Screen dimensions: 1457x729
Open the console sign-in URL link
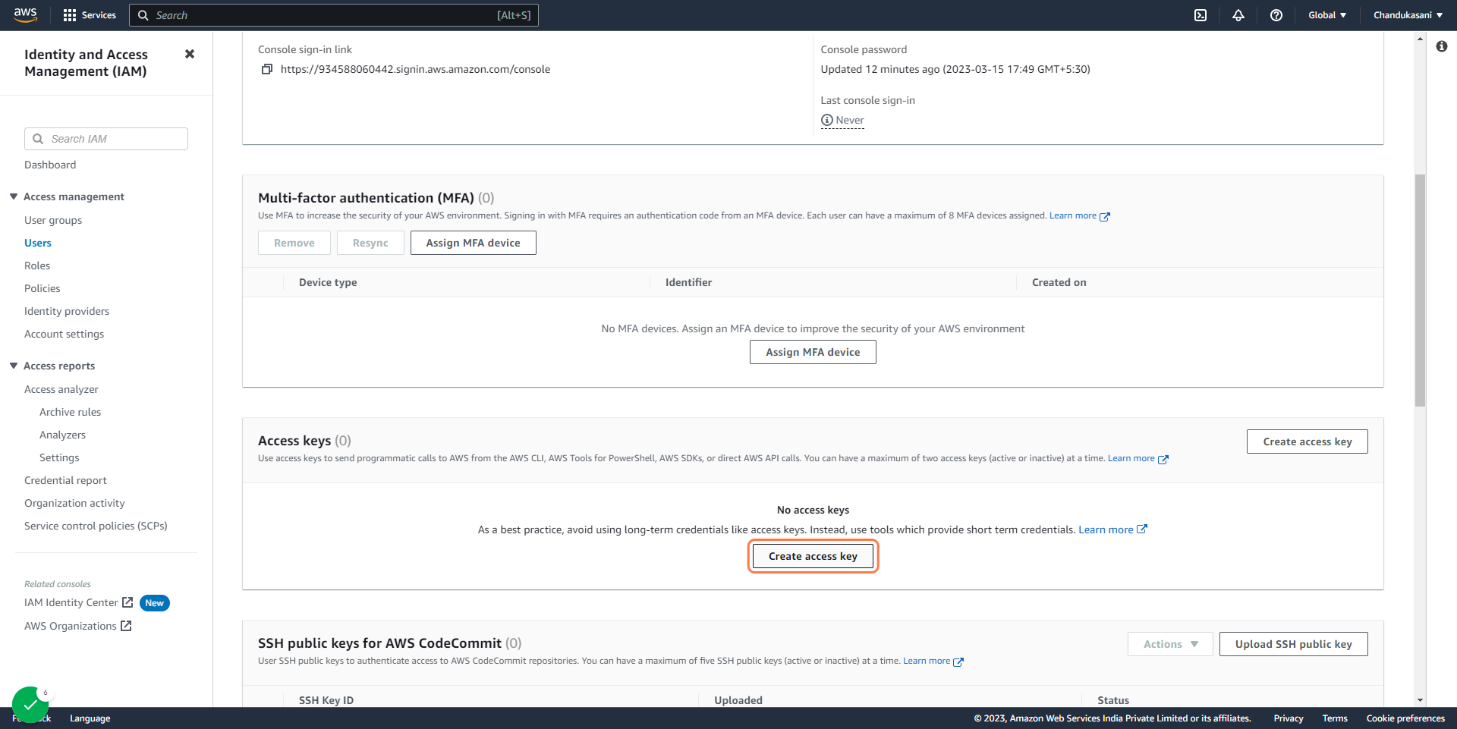(x=415, y=69)
